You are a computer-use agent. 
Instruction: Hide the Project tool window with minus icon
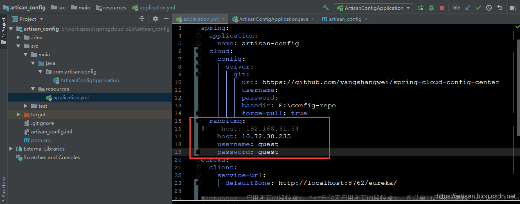pyautogui.click(x=166, y=19)
